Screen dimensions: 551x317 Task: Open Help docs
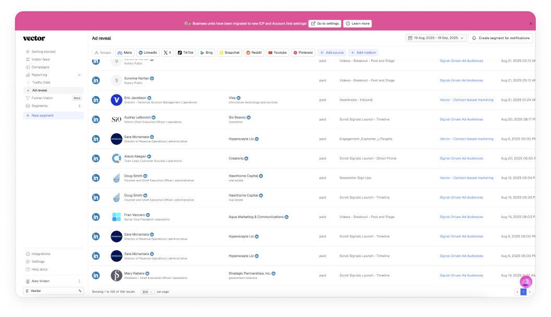tap(39, 269)
